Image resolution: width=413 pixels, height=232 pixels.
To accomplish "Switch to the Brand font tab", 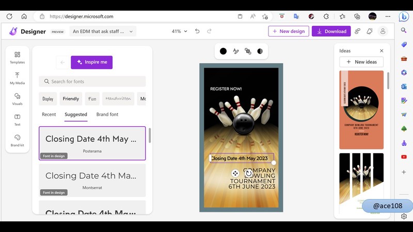I will pos(107,114).
